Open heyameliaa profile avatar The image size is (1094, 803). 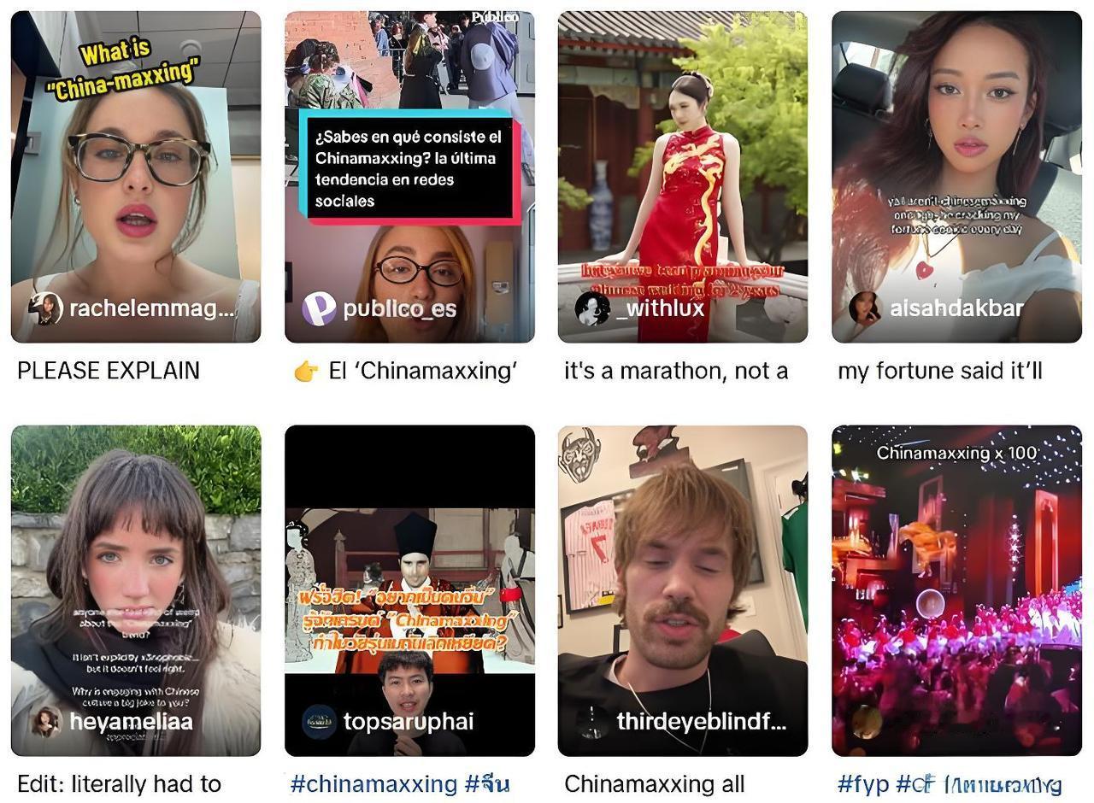coord(46,722)
